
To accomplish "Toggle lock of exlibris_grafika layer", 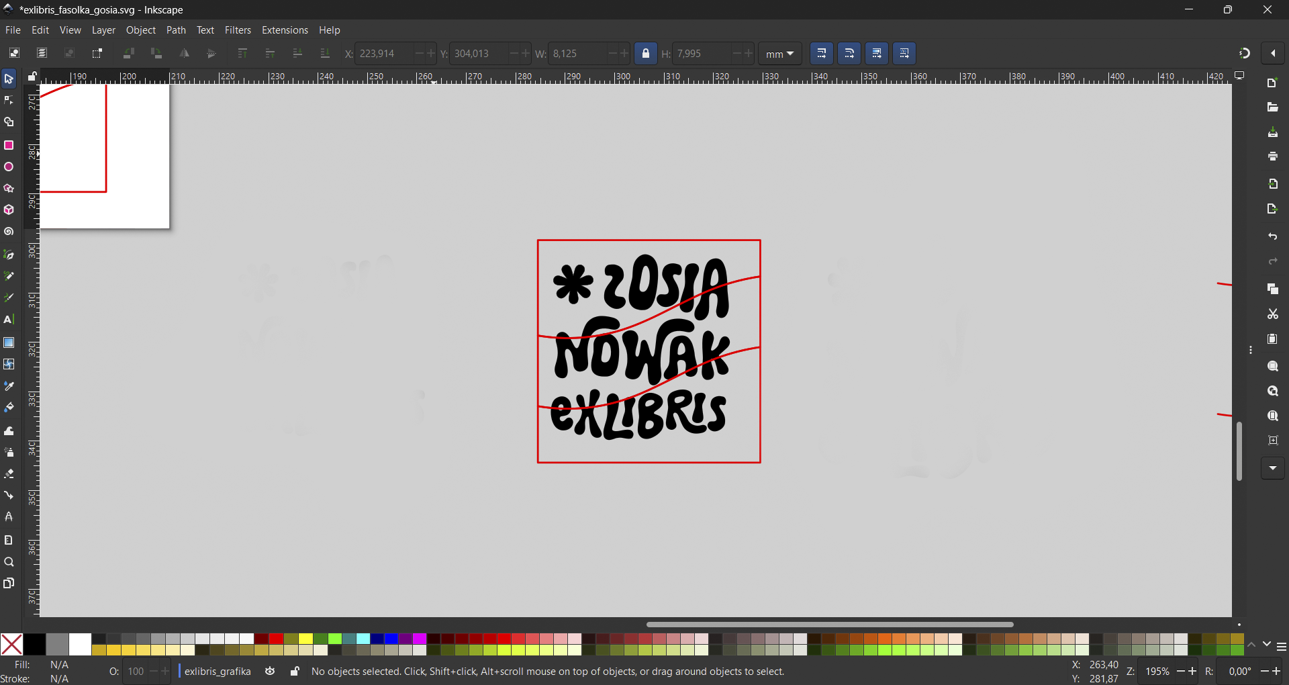I will coord(295,671).
